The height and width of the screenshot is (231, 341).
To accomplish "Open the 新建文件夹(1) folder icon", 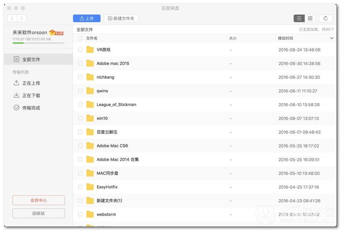I will [90, 201].
